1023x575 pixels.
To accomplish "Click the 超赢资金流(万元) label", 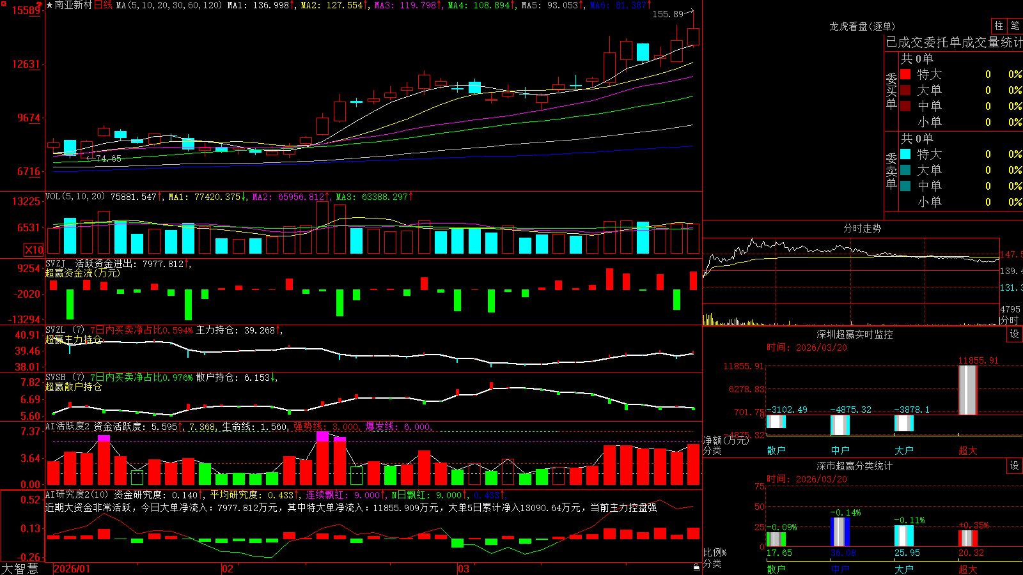I will [82, 273].
